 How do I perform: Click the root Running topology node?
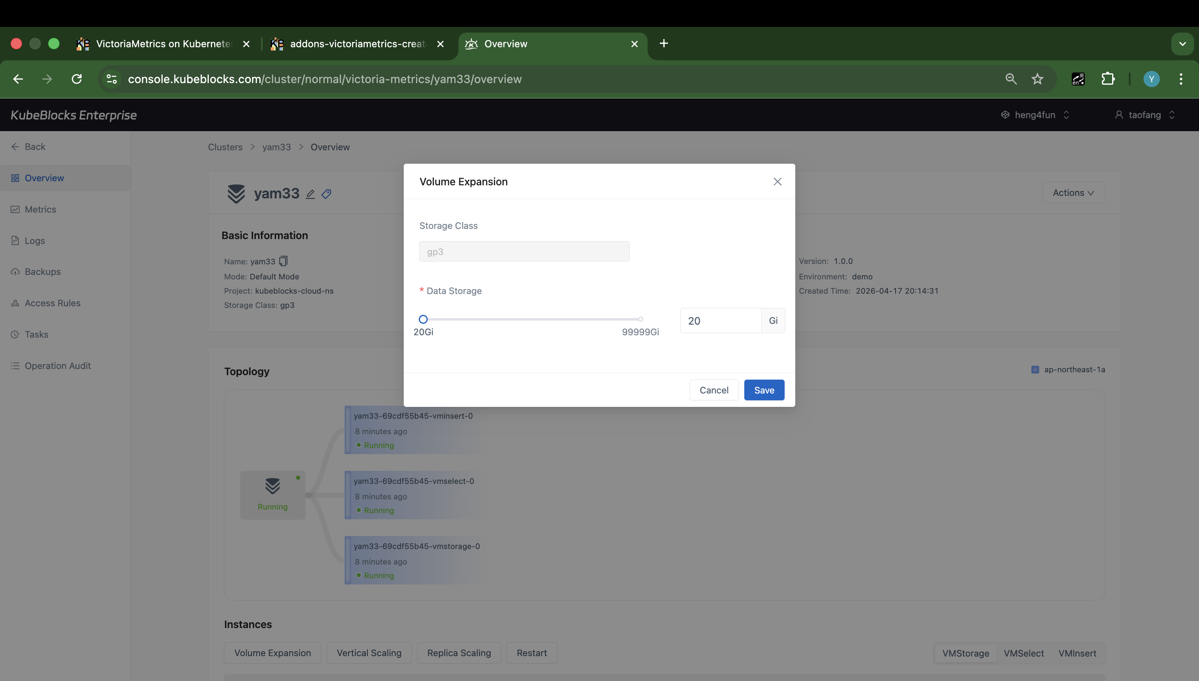[x=272, y=495]
